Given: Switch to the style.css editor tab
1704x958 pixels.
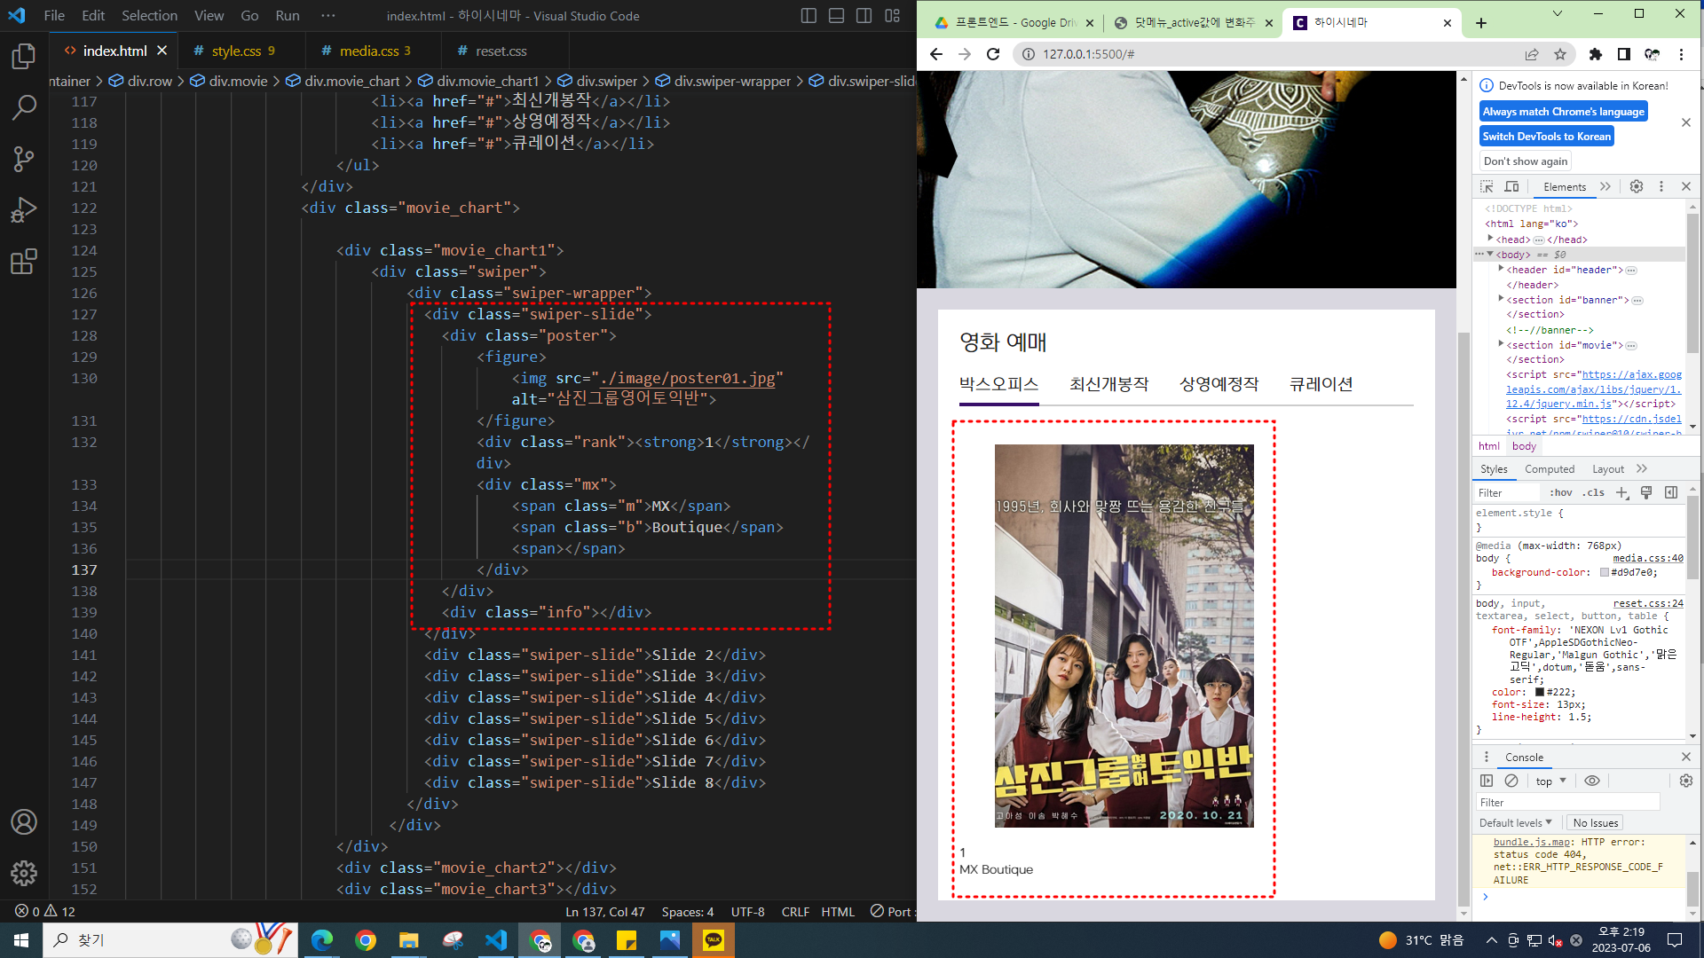Looking at the screenshot, I should (x=236, y=51).
